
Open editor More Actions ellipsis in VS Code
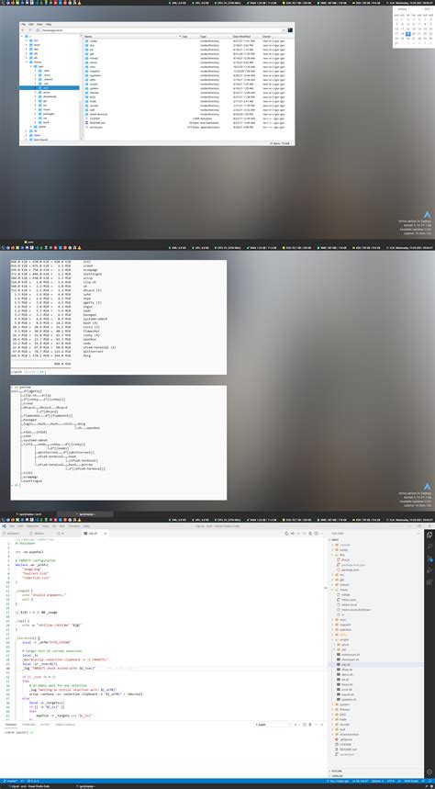[322, 533]
